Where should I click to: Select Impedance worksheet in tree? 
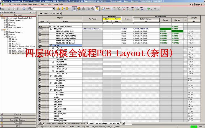point(16,44)
